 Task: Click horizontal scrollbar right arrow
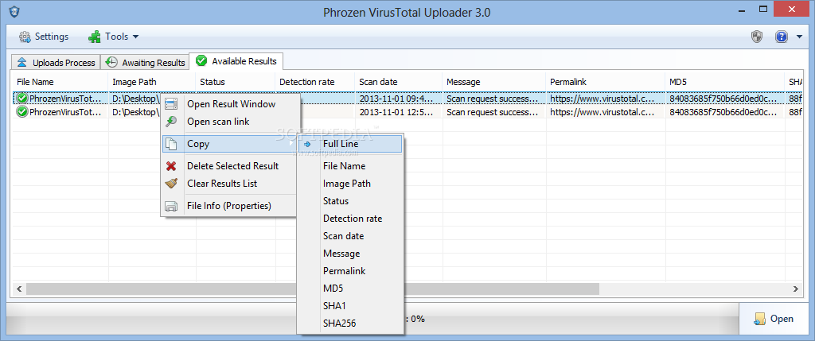(796, 289)
